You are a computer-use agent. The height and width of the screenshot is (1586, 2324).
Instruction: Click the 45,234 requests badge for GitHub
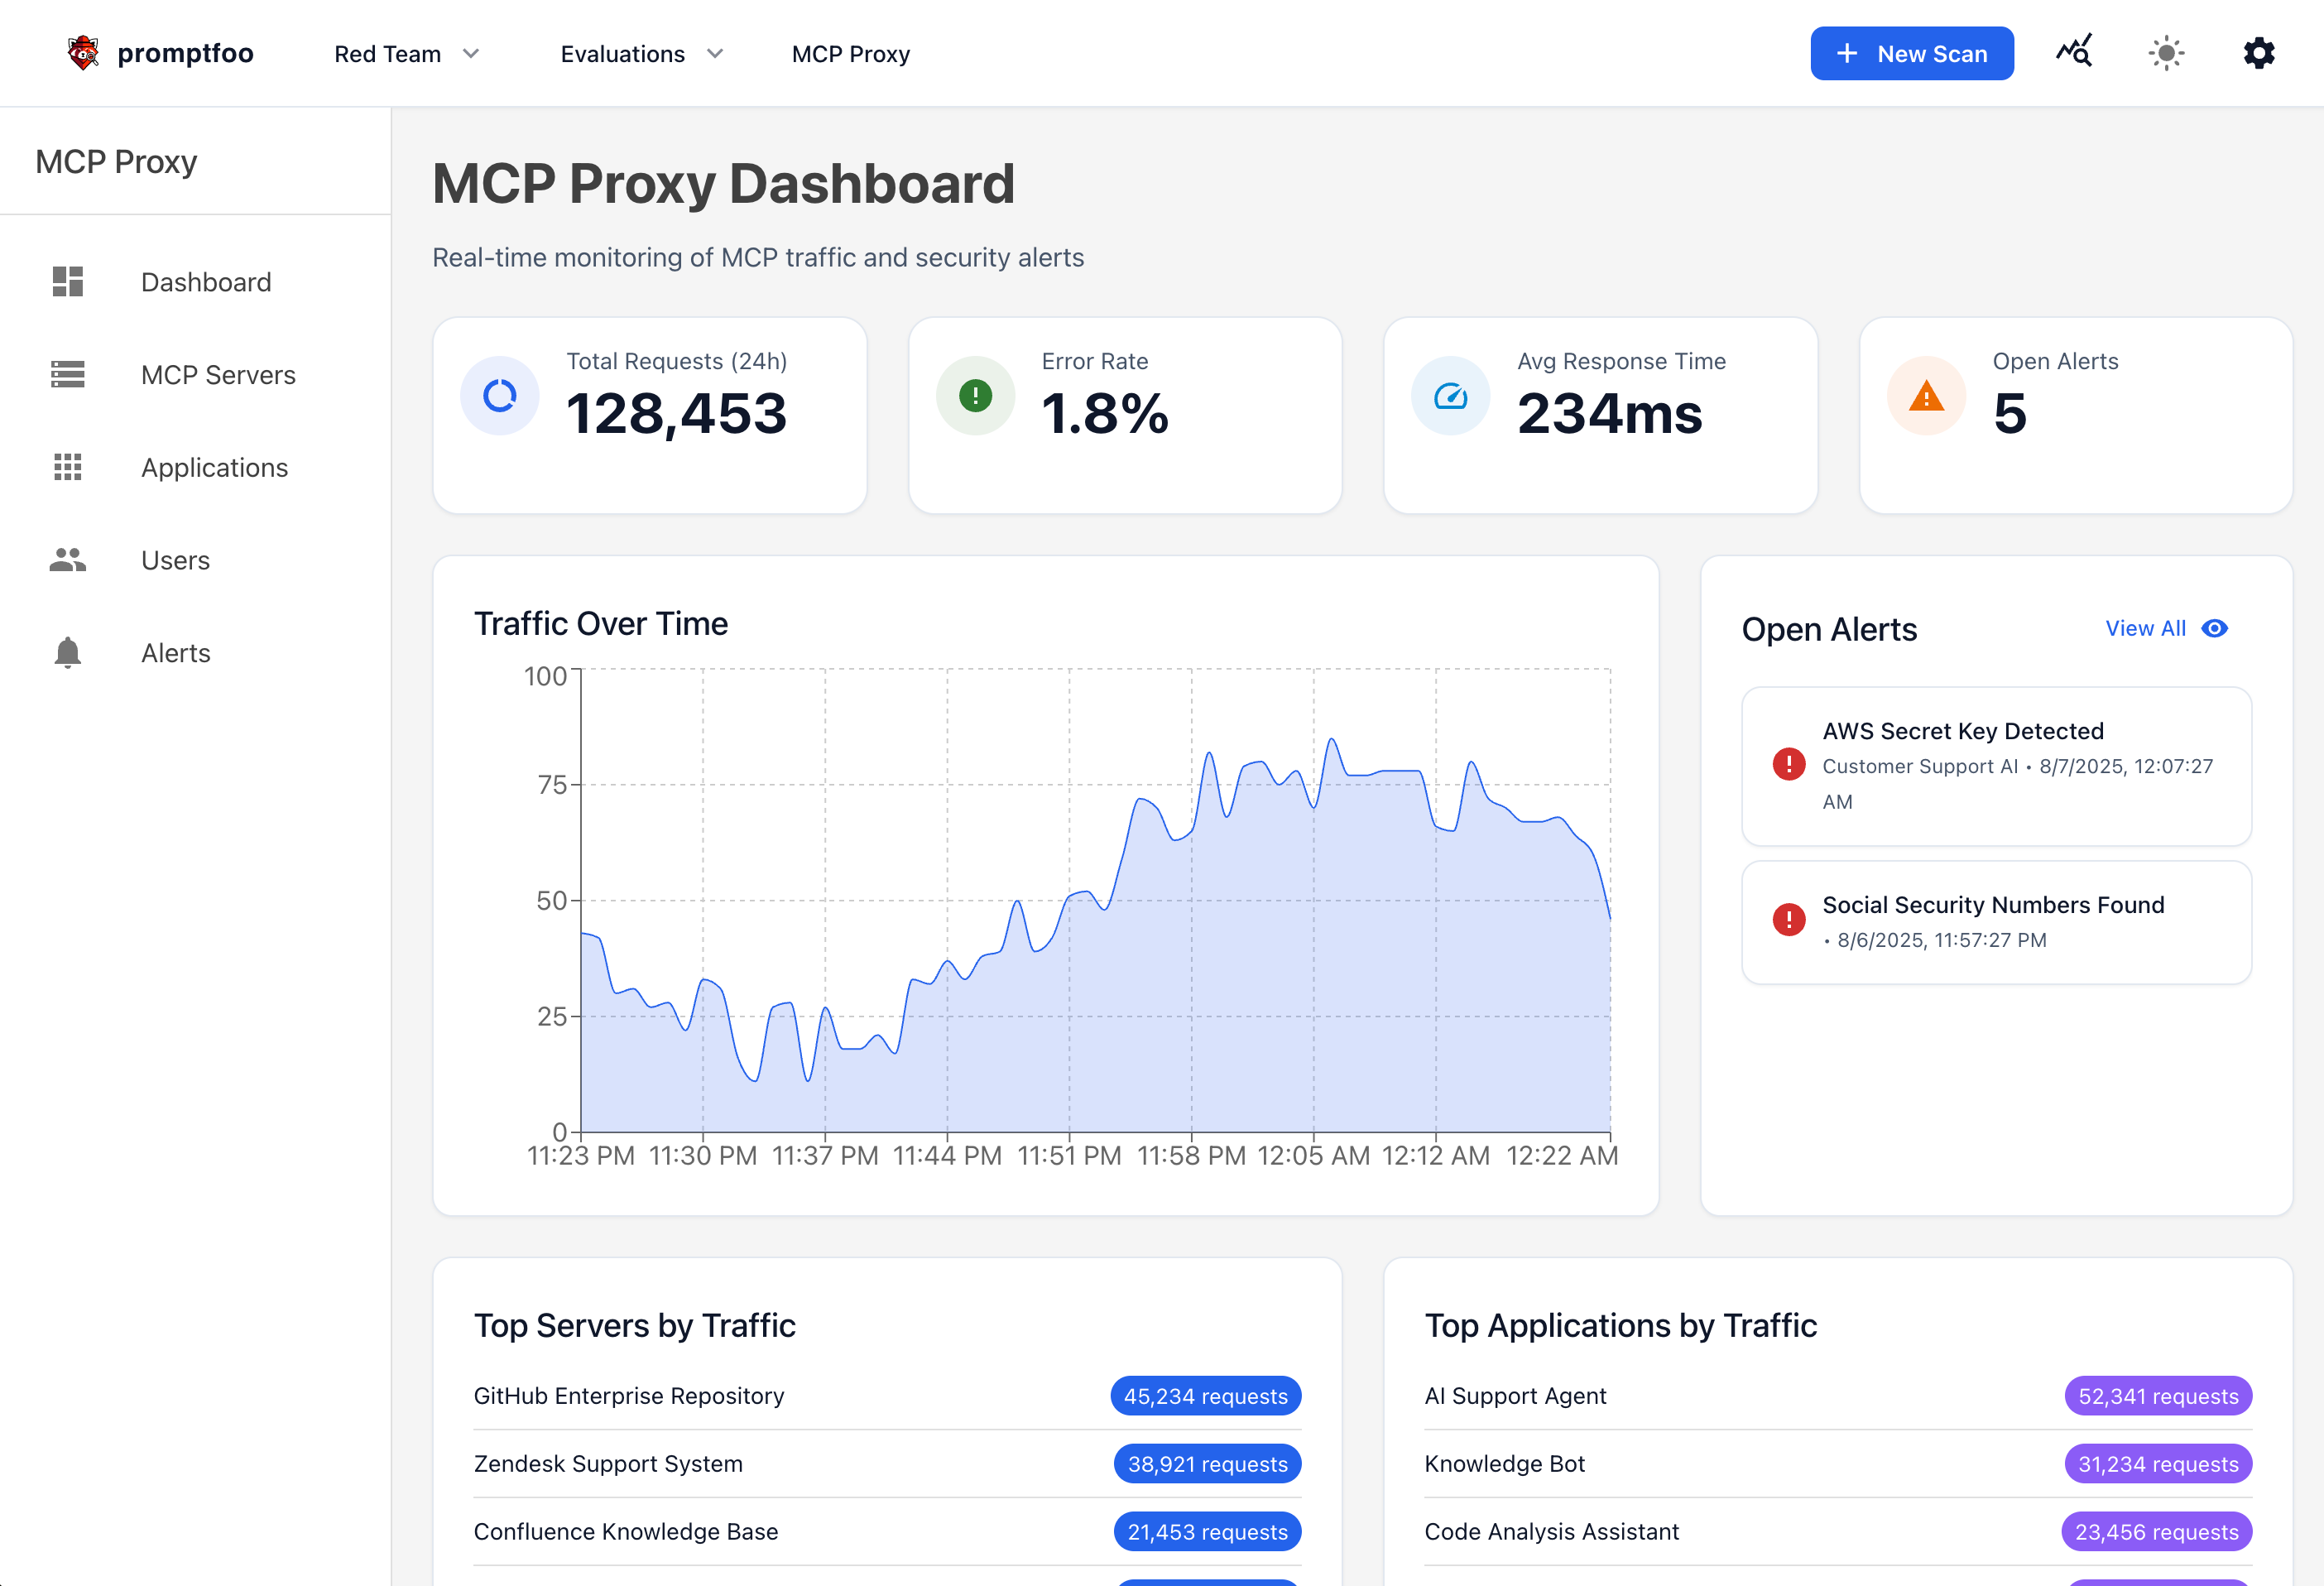(x=1206, y=1395)
